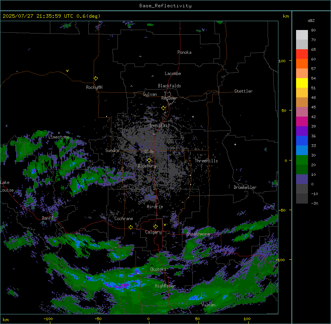This screenshot has width=331, height=324.
Task: Pick the dark green 10-20 dBZ legend swatch
Action: tap(302, 170)
